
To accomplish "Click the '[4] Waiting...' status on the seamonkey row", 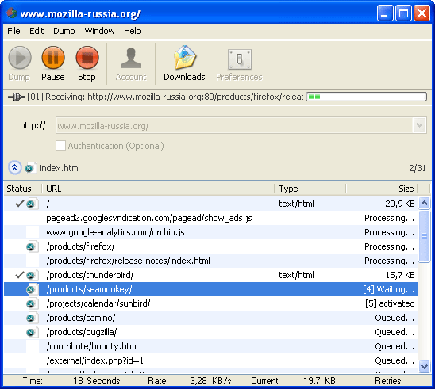I will (x=389, y=289).
